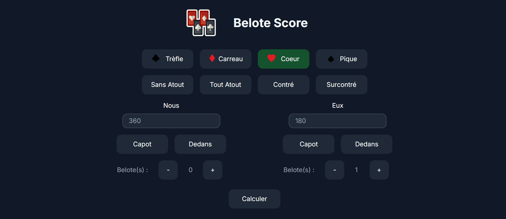This screenshot has width=506, height=219.
Task: Select the Carreau diamond icon
Action: click(x=212, y=59)
